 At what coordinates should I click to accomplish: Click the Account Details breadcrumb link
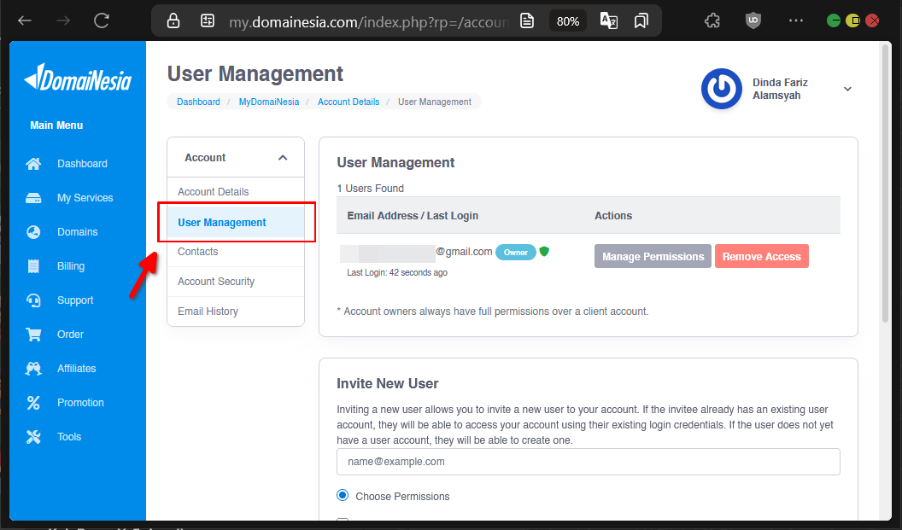[x=348, y=102]
